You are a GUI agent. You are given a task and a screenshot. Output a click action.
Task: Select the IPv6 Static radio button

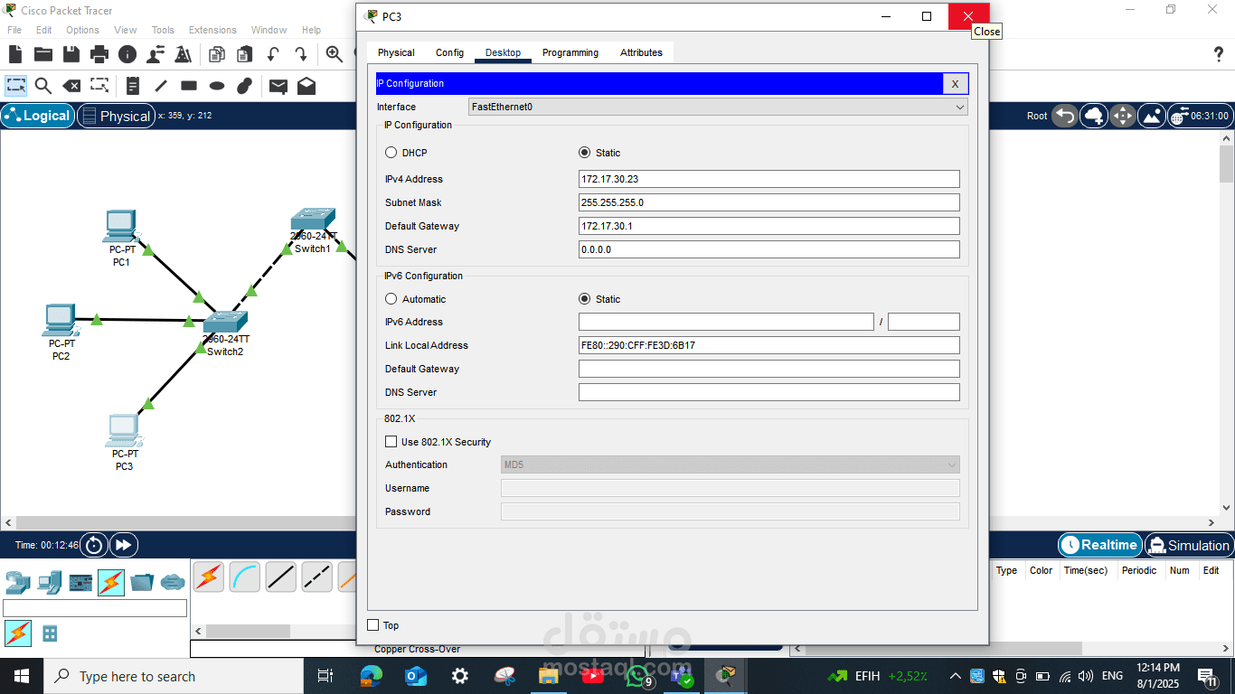[584, 299]
